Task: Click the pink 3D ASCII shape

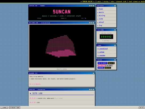Action: tap(61, 46)
